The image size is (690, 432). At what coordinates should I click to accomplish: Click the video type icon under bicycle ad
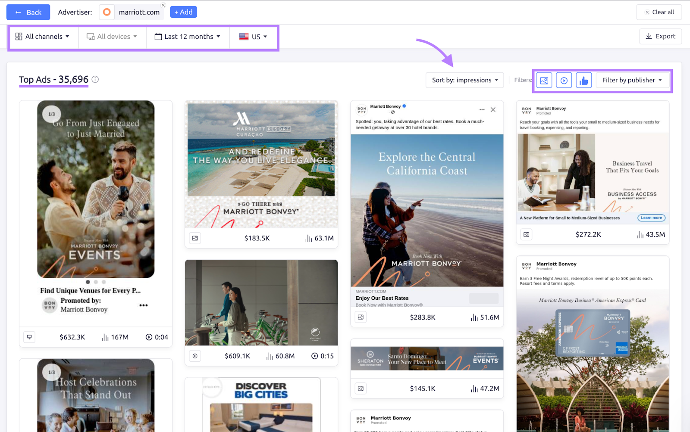(195, 356)
